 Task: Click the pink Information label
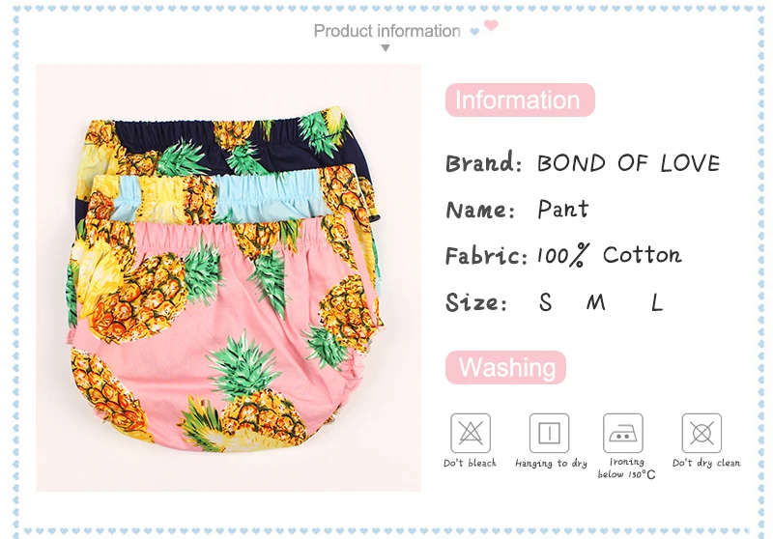[520, 100]
